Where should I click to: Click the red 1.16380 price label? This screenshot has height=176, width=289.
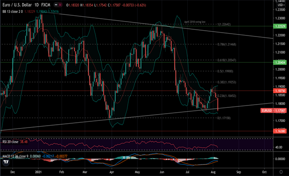tap(280, 131)
